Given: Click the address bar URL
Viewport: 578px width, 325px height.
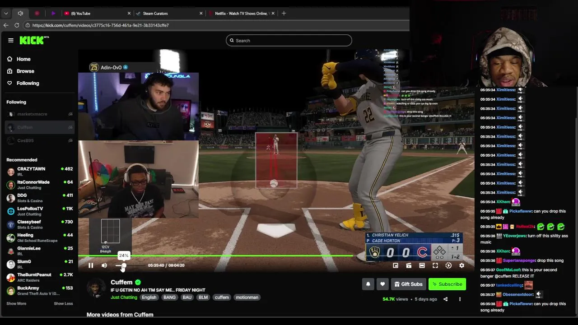Looking at the screenshot, I should [x=100, y=25].
